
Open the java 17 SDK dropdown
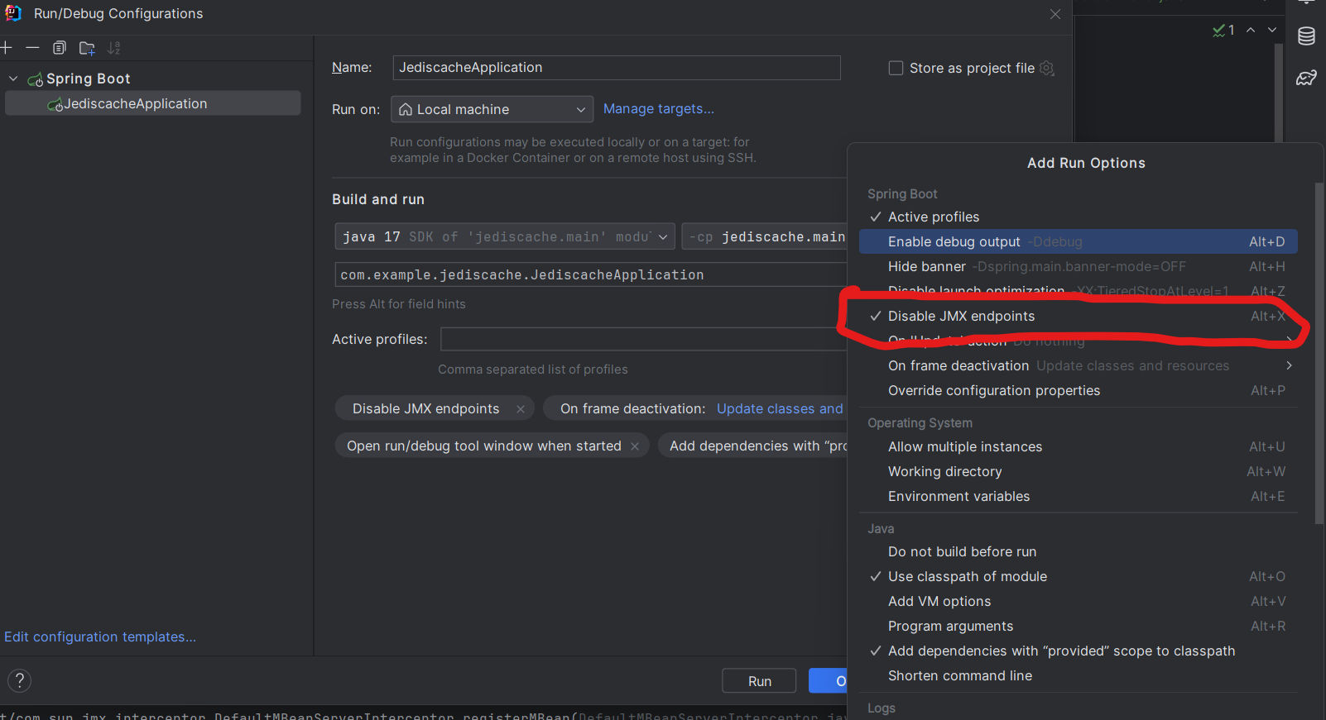504,236
